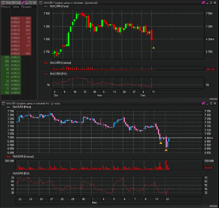Click sell volume 157 at price 6 995,0
This screenshot has height=208, width=219.
[x=28, y=46]
